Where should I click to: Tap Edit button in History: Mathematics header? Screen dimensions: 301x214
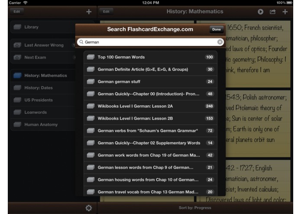pos(106,12)
